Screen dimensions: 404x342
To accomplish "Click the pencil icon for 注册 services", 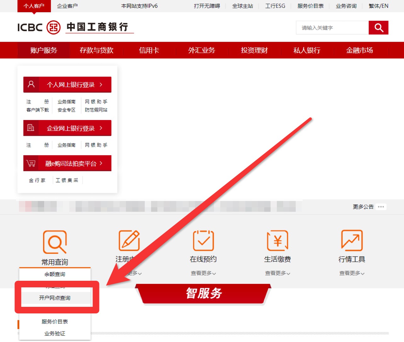I will click(129, 240).
